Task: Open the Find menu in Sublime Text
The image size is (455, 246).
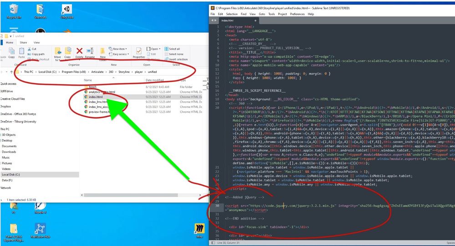Action: click(x=244, y=14)
